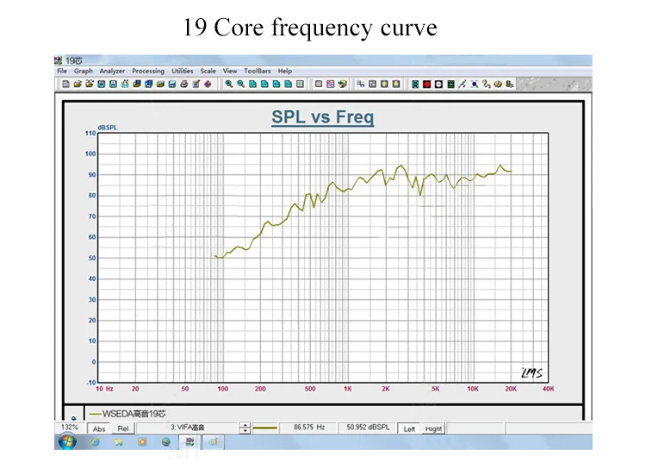This screenshot has width=646, height=475.
Task: Click the WSEDA legend entry below the graph
Action: click(x=127, y=414)
